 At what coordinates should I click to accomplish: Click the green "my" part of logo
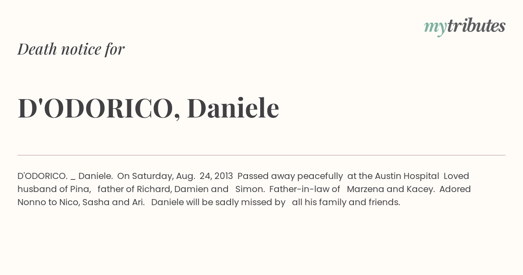pos(435,28)
